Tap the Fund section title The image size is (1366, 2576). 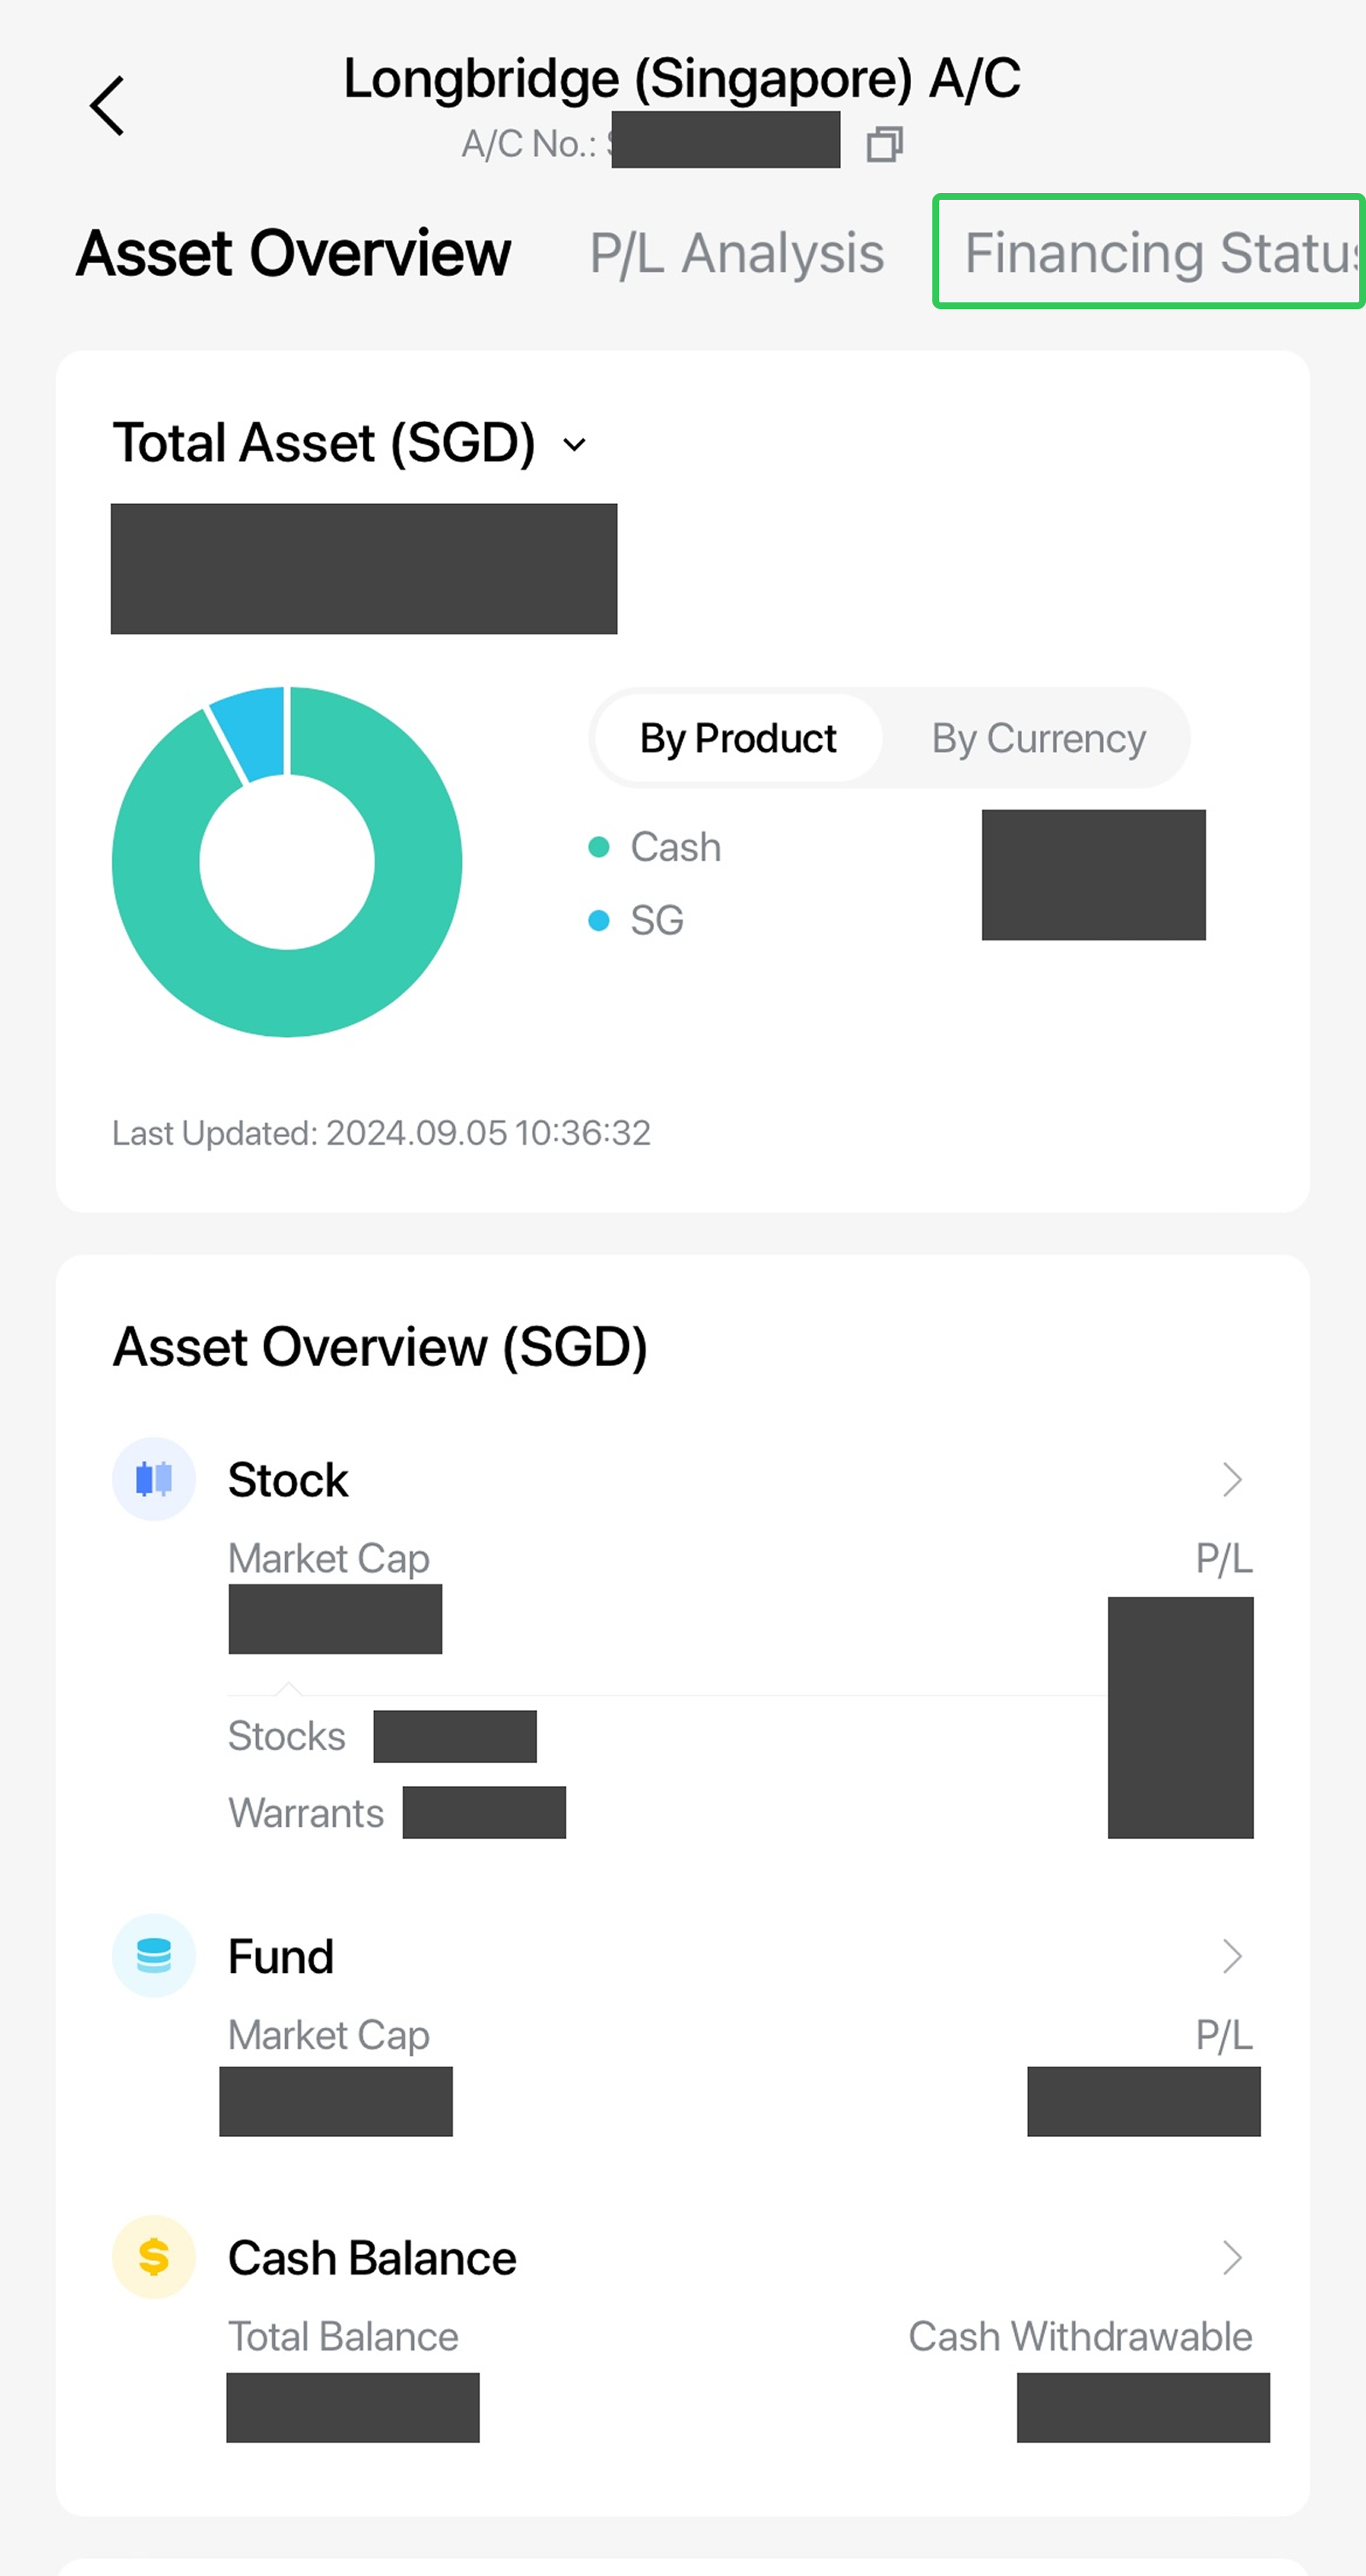[x=281, y=1956]
